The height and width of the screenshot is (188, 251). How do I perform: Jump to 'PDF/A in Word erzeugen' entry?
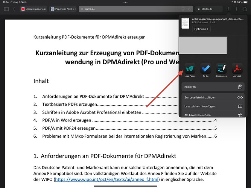[125, 120]
